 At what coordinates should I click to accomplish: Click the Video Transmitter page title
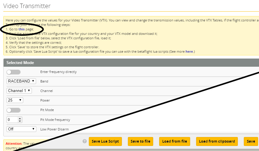tap(27, 6)
